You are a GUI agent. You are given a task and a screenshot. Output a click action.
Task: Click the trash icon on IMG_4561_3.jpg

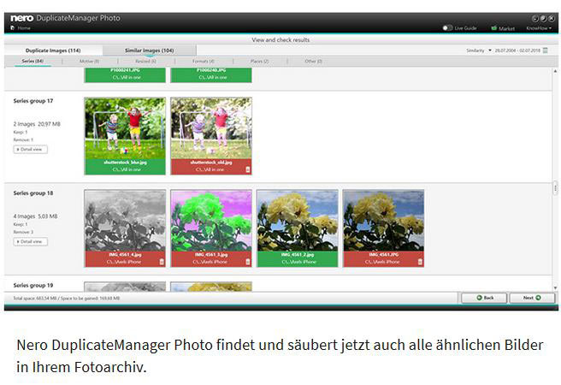tap(248, 262)
